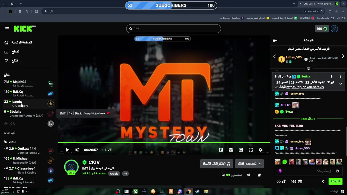Open Steam from the taskbar
Viewport: 347px width, 195px height.
click(x=197, y=191)
